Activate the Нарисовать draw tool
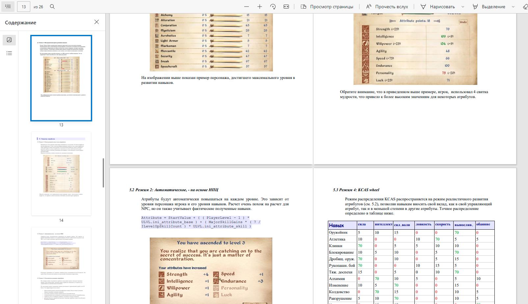528x304 pixels. click(438, 7)
